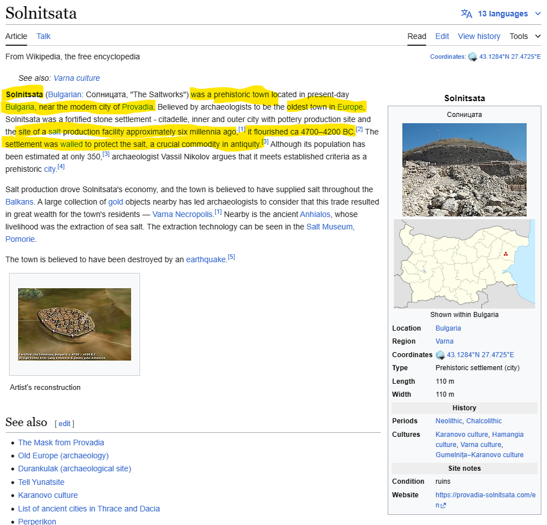Viewport: 547px width, 525px height.
Task: Open the Perperikon link
Action: point(37,521)
